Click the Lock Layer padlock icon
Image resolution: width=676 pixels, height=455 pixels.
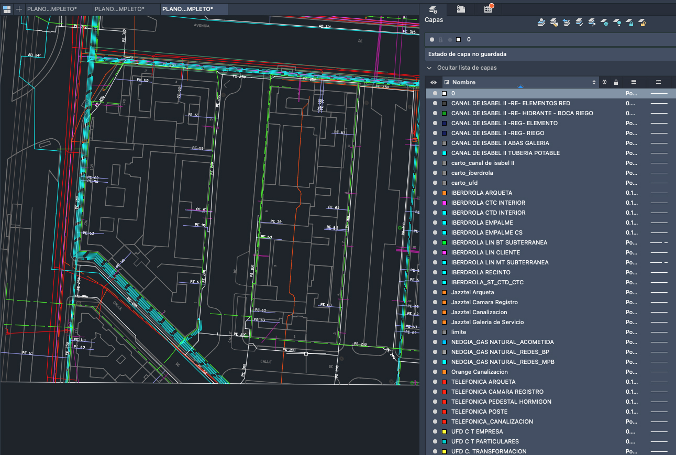click(x=630, y=23)
